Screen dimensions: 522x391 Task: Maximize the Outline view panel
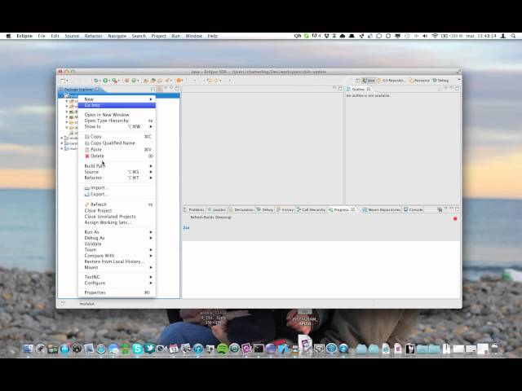click(457, 89)
